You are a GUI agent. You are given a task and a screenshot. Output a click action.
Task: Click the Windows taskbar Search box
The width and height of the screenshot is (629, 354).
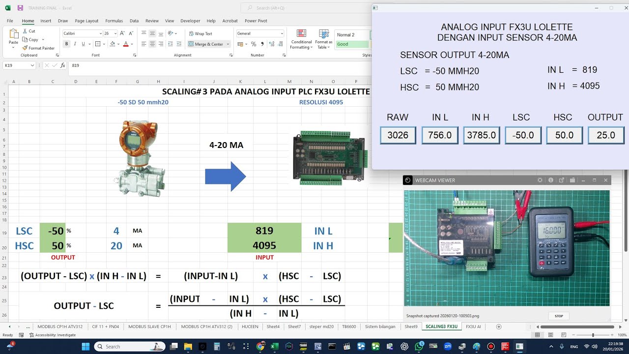(x=129, y=347)
